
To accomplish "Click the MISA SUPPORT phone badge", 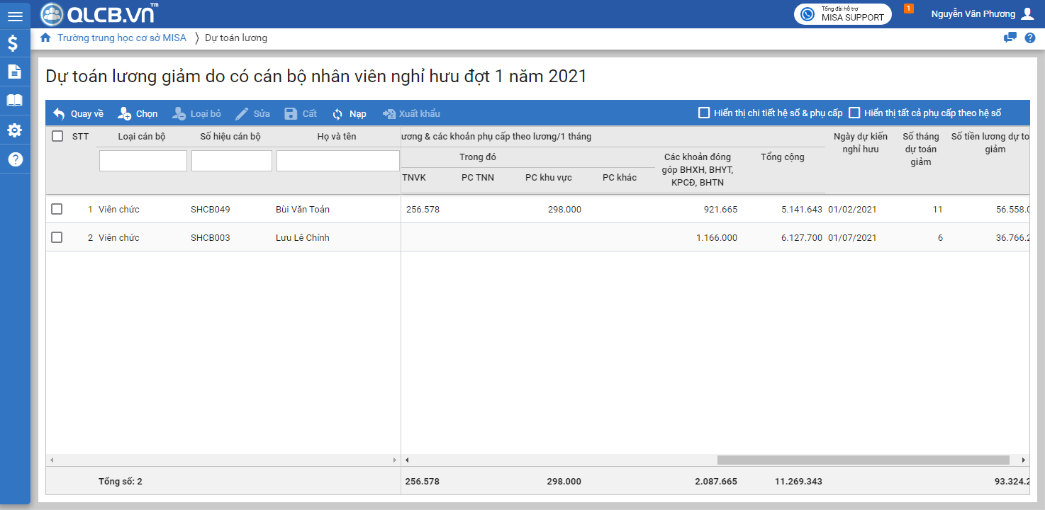I will coord(842,14).
